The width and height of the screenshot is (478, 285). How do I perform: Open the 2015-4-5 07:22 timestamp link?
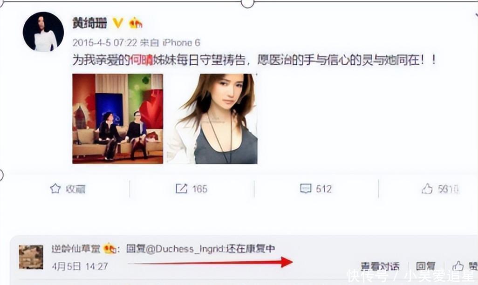[105, 43]
